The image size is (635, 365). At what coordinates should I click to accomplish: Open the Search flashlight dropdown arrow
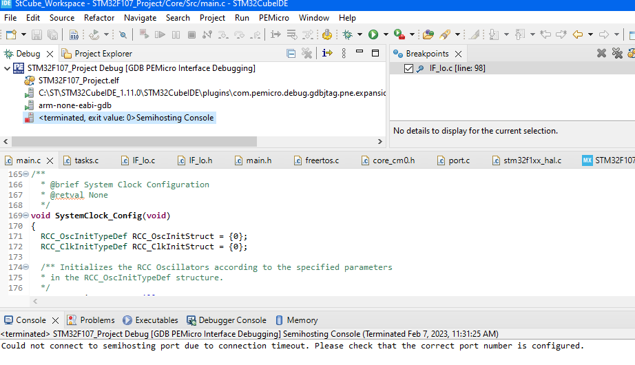click(x=457, y=35)
